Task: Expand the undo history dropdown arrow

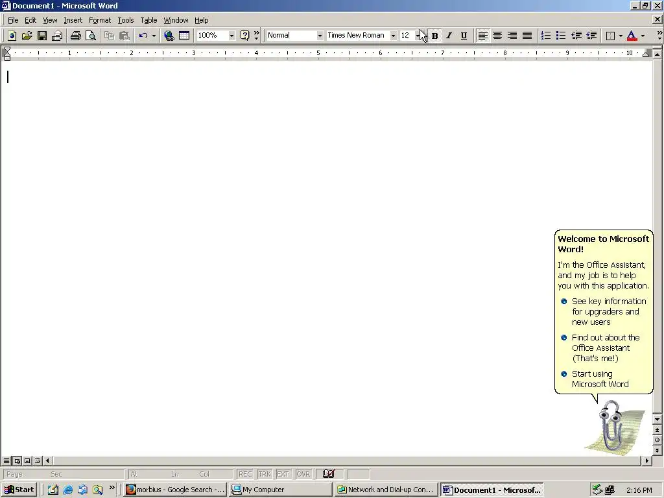Action: [x=154, y=36]
